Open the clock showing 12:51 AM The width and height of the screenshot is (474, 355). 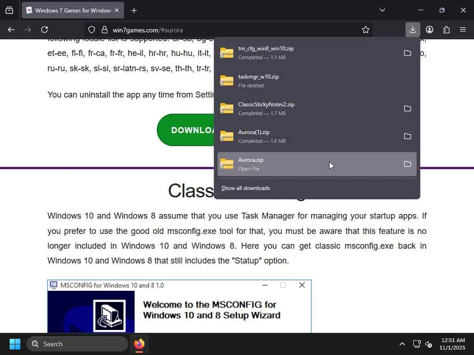tap(452, 344)
